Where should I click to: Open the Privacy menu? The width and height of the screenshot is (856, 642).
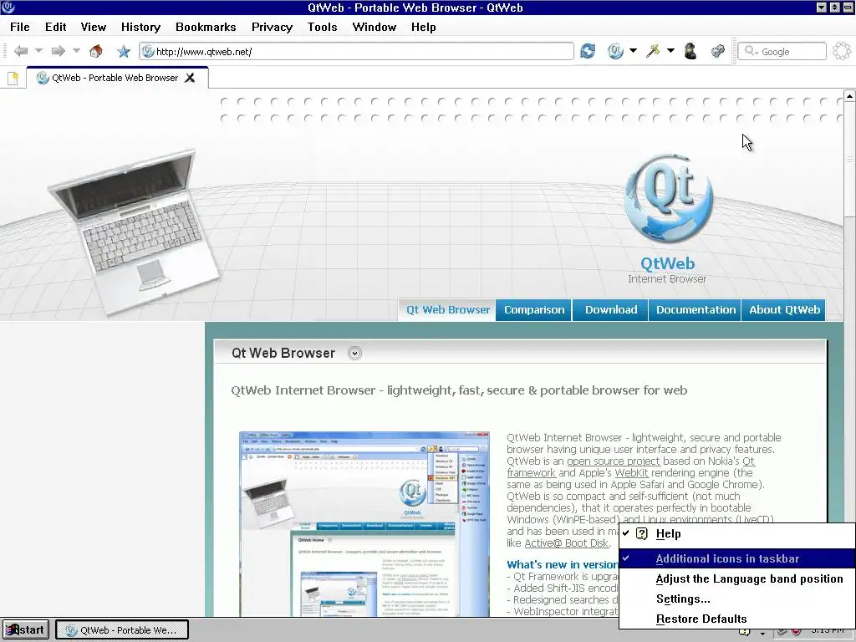[x=272, y=27]
